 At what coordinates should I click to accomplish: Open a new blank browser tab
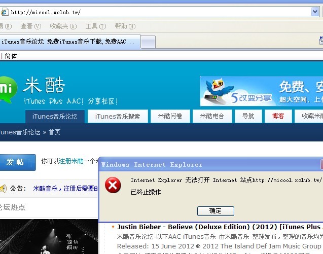click(148, 42)
